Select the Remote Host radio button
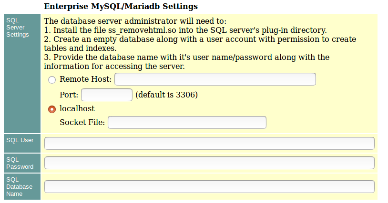The image size is (388, 203). tap(52, 80)
